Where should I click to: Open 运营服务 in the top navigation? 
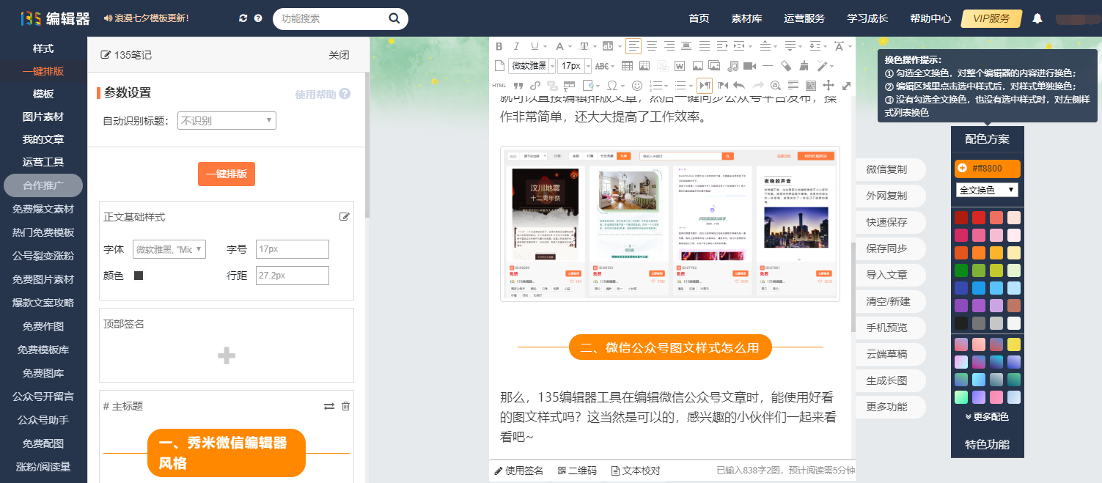click(x=804, y=18)
